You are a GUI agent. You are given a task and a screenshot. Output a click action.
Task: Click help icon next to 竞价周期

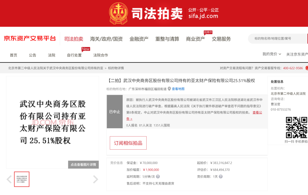click(x=220, y=177)
